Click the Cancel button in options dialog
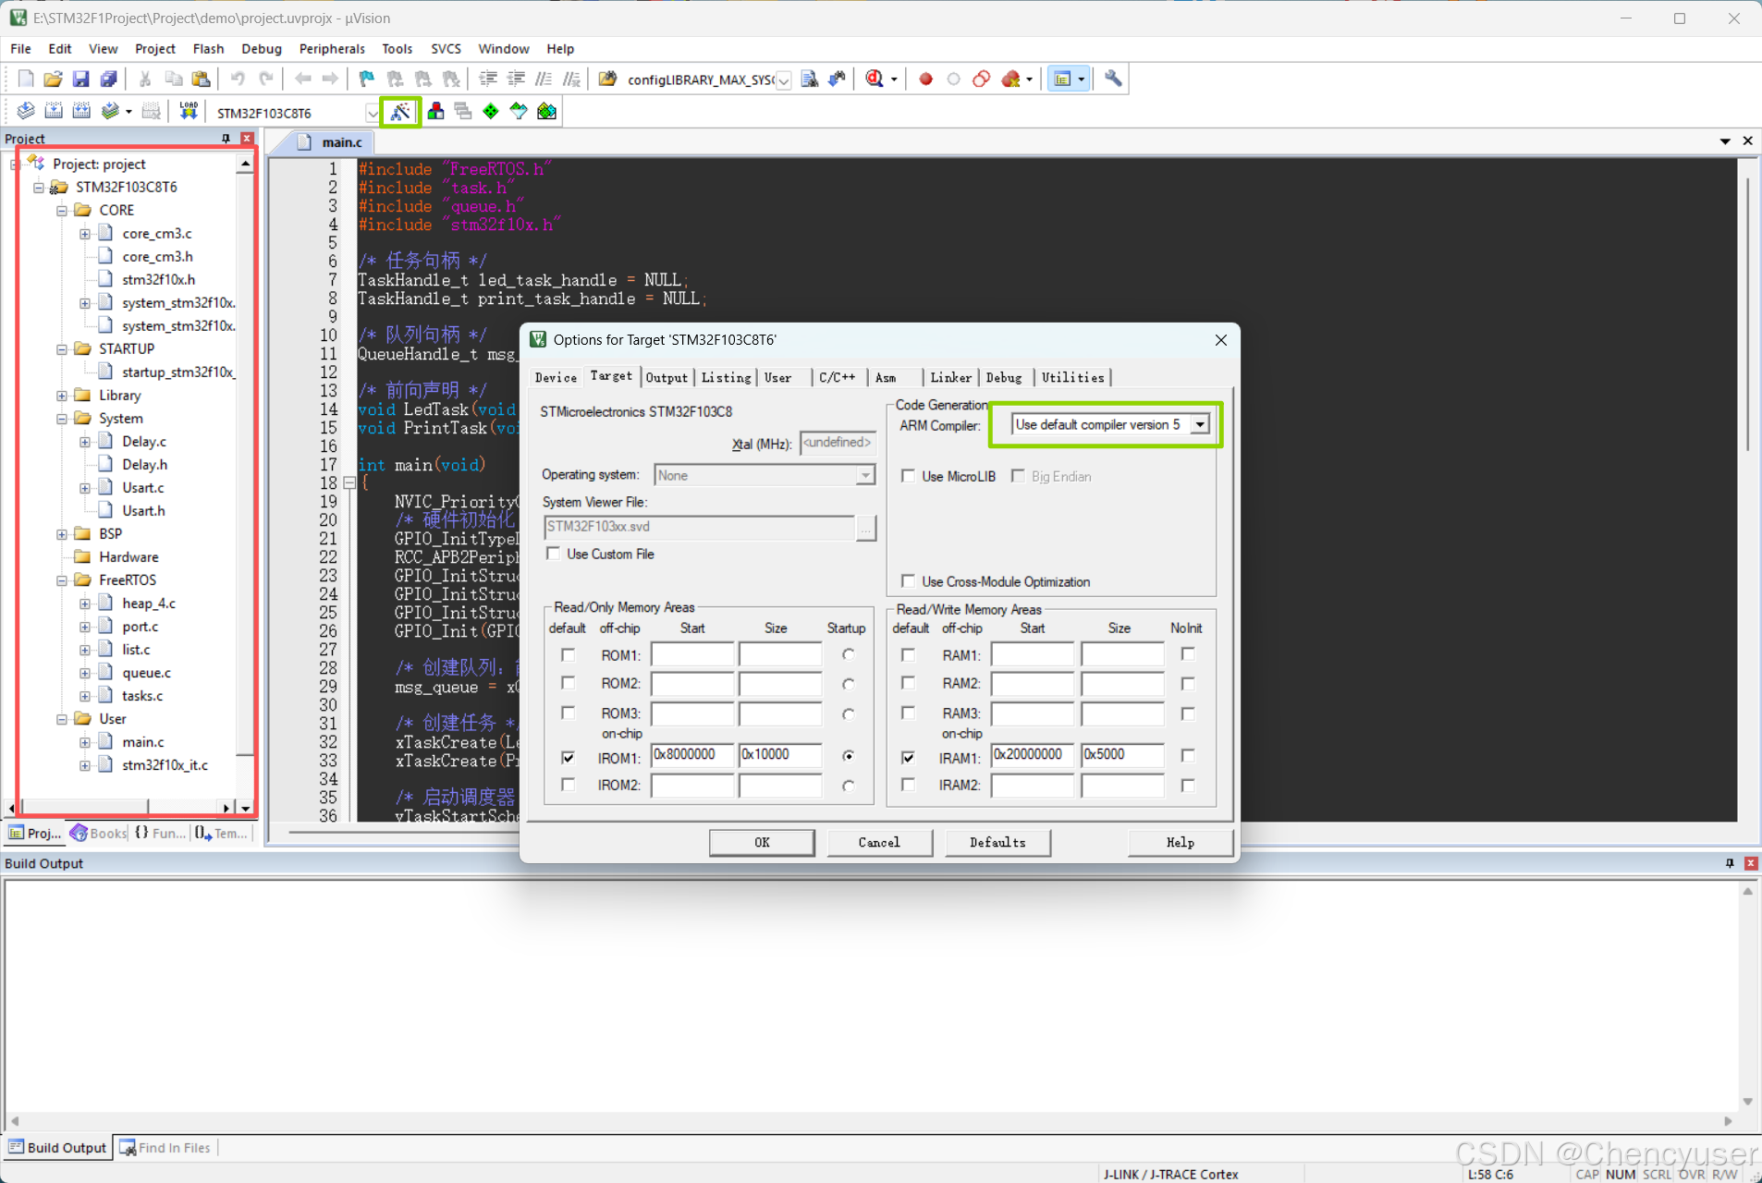This screenshot has height=1183, width=1762. coord(879,842)
